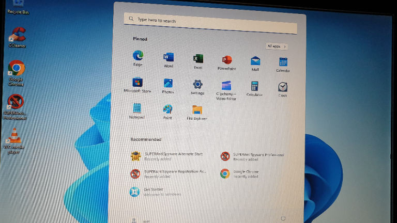Open the Excel pinned app
Image resolution: width=397 pixels, height=223 pixels.
198,58
